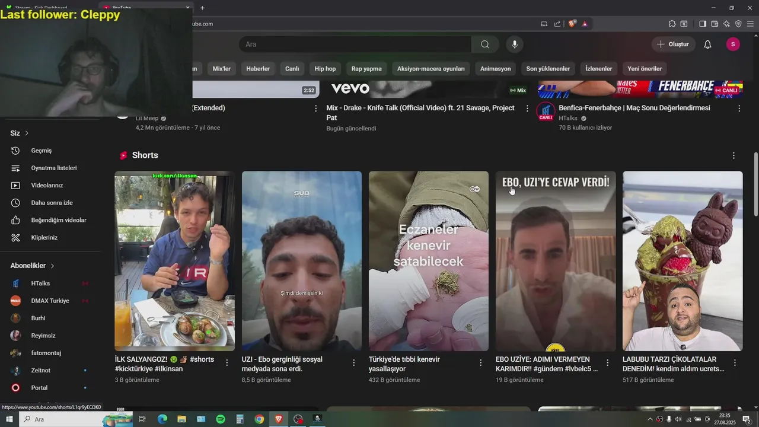This screenshot has height=427, width=759.
Task: Start voice search with microphone icon
Action: click(515, 44)
